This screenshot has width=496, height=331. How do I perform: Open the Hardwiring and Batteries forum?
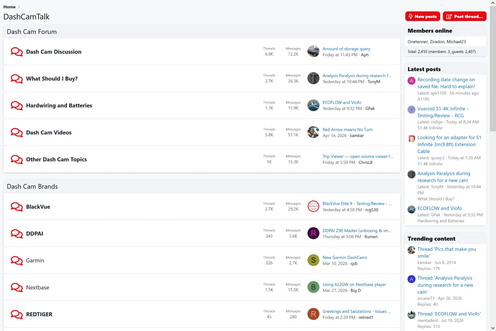pos(59,106)
